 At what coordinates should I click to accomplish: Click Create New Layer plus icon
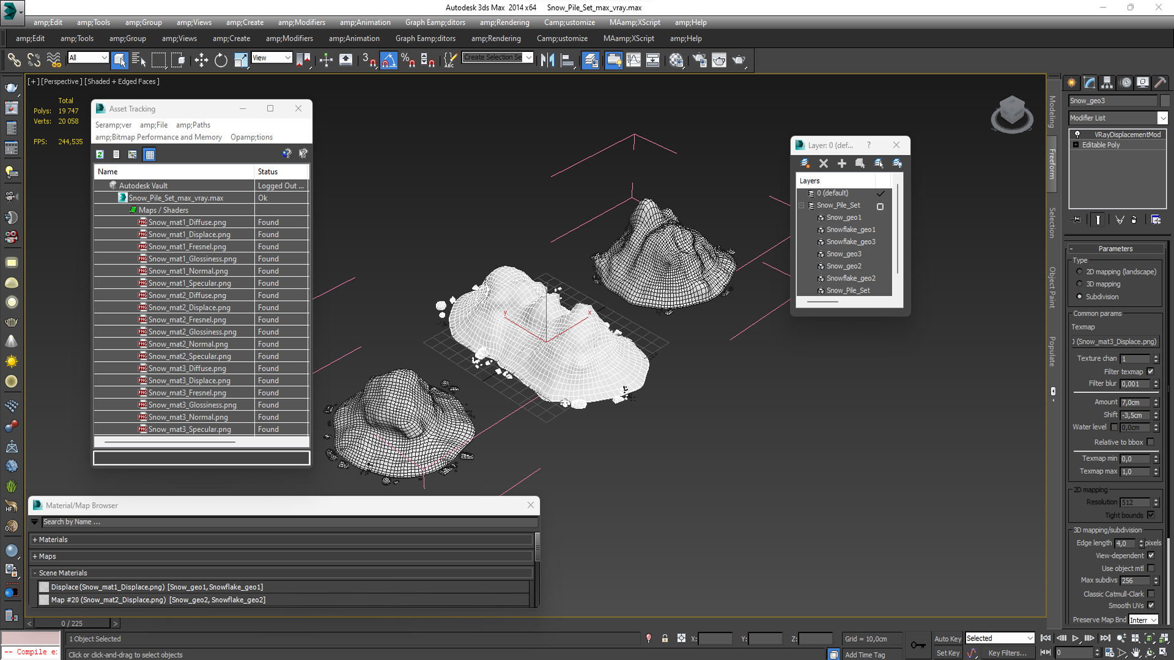(842, 163)
